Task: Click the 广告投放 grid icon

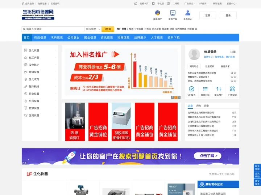Action: pyautogui.click(x=232, y=89)
